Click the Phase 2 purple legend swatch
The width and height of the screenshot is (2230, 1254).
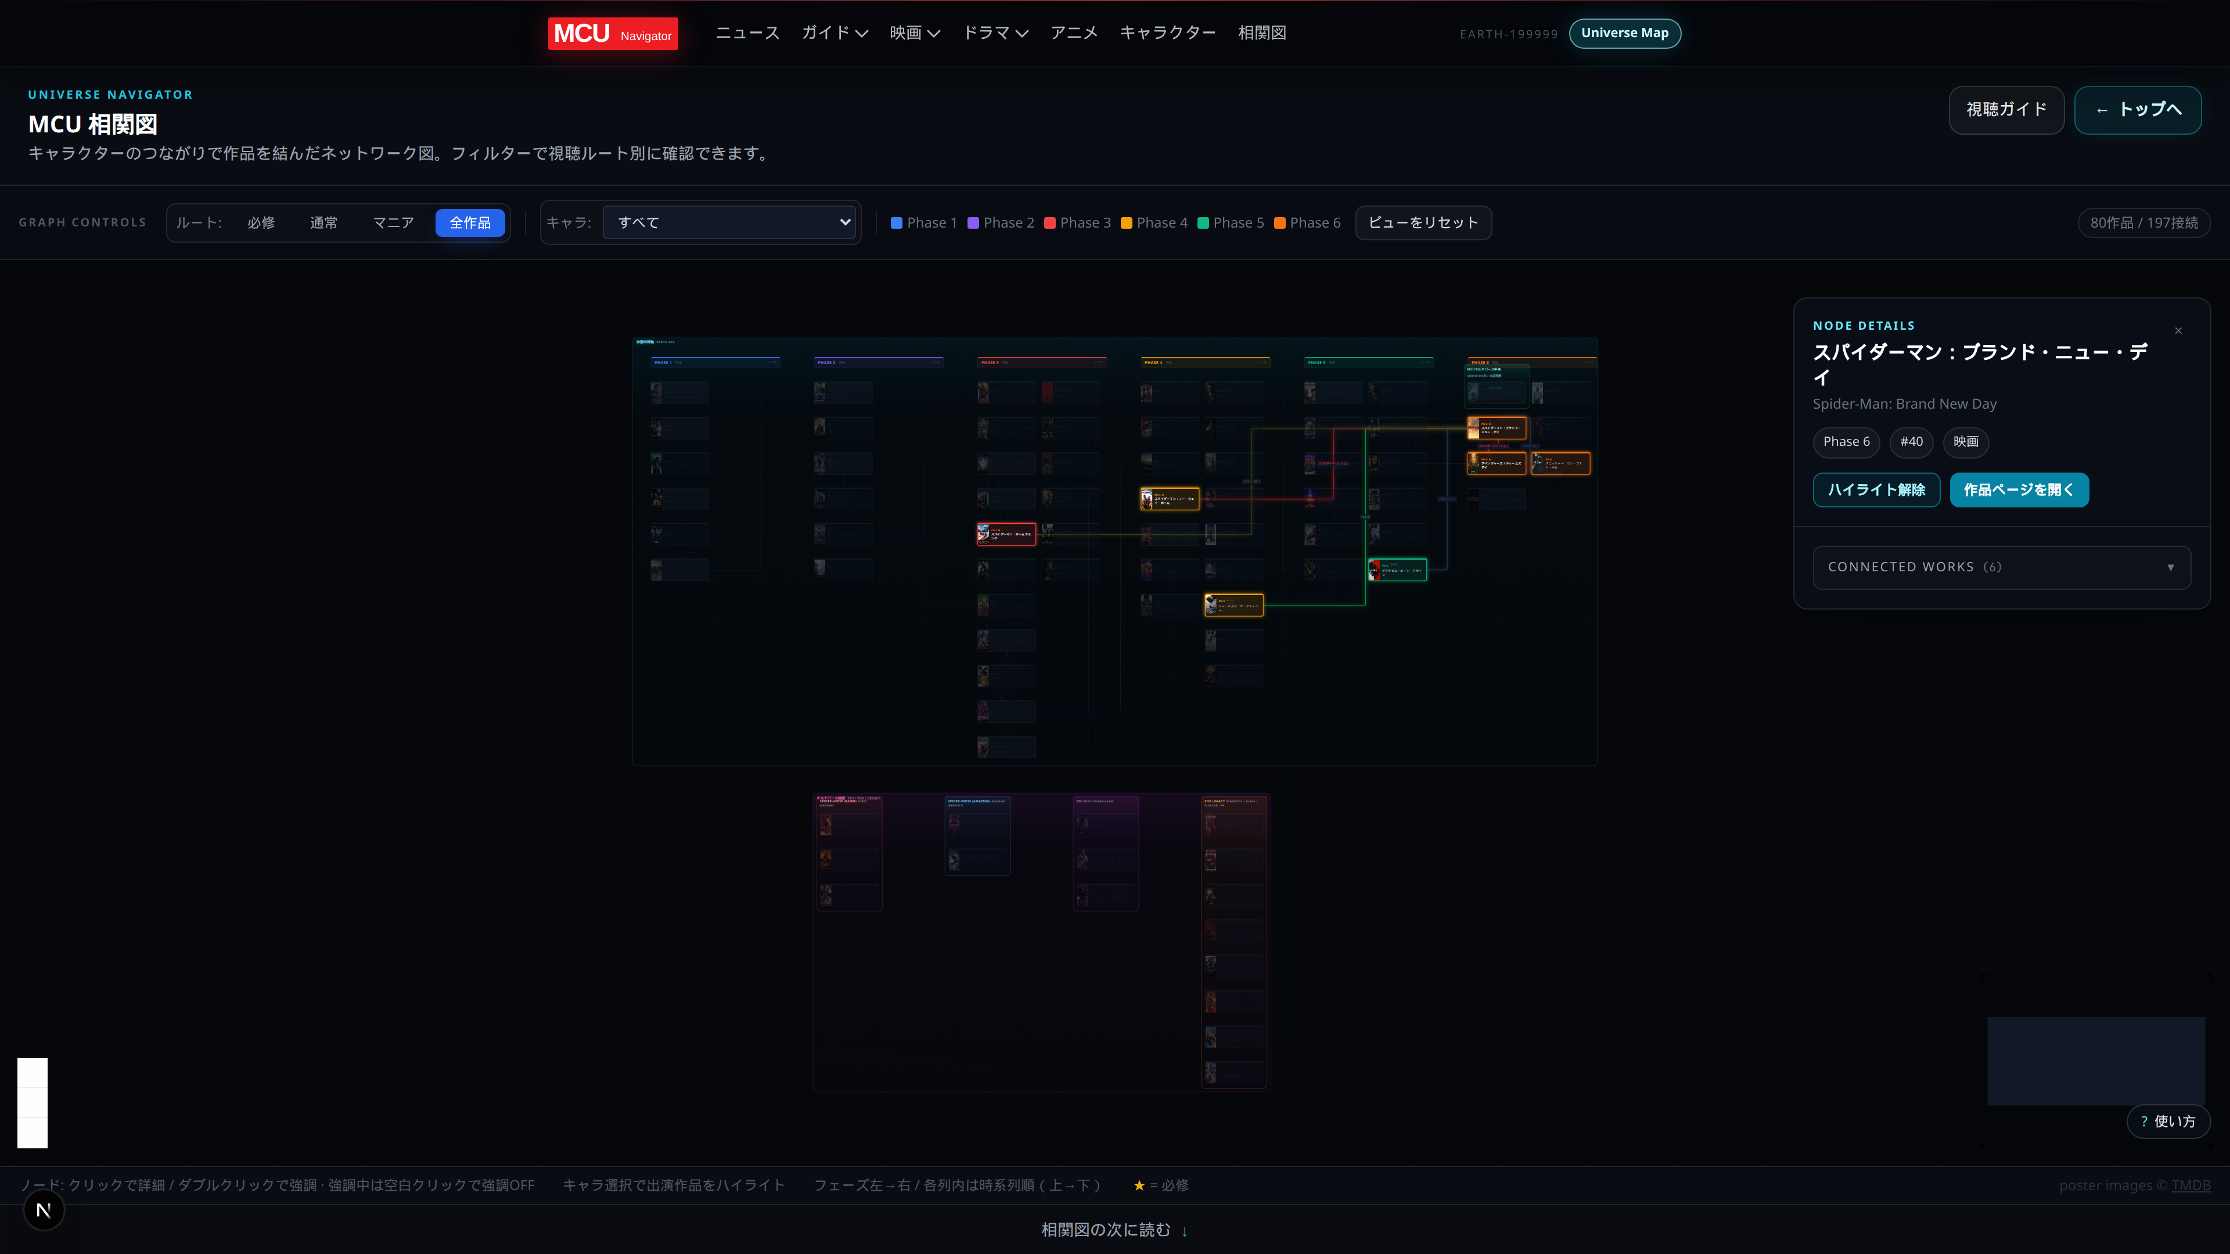point(973,222)
